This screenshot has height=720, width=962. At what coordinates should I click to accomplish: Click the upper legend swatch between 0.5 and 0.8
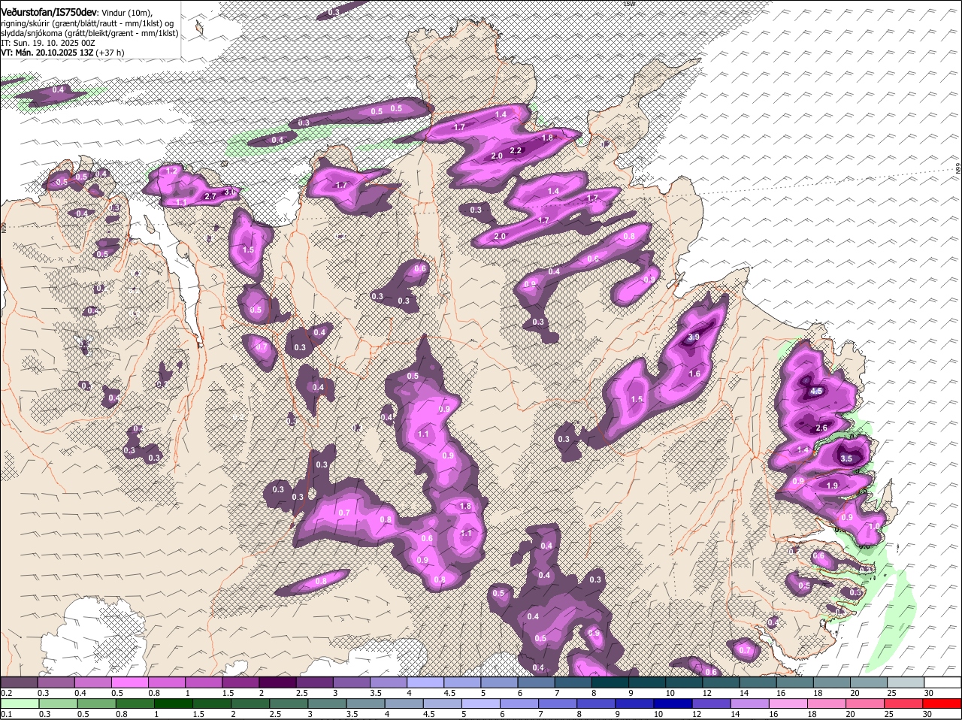[x=131, y=682]
